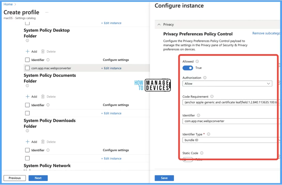Check the box above System Policy Desktop Folder
282x185 pixels.
coord(27,23)
